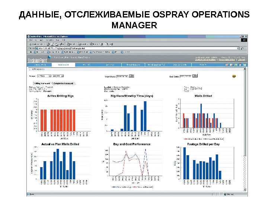Click the tallest blue bar in Wells Drilled chart
The width and height of the screenshot is (268, 201).
click(201, 116)
